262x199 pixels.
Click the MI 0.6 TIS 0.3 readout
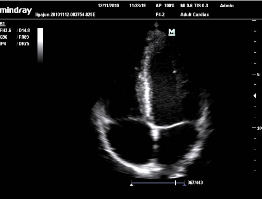[x=194, y=6]
